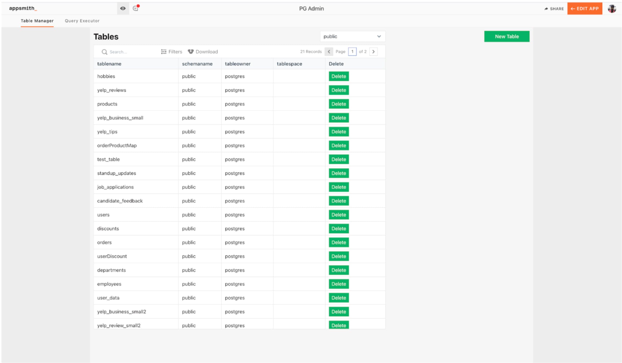Click the appsmith logo

point(23,8)
